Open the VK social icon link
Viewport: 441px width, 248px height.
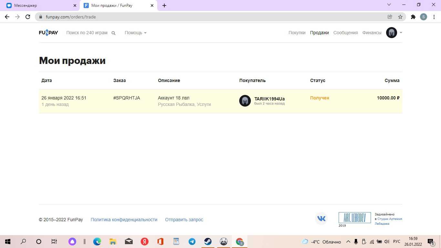pos(321,219)
